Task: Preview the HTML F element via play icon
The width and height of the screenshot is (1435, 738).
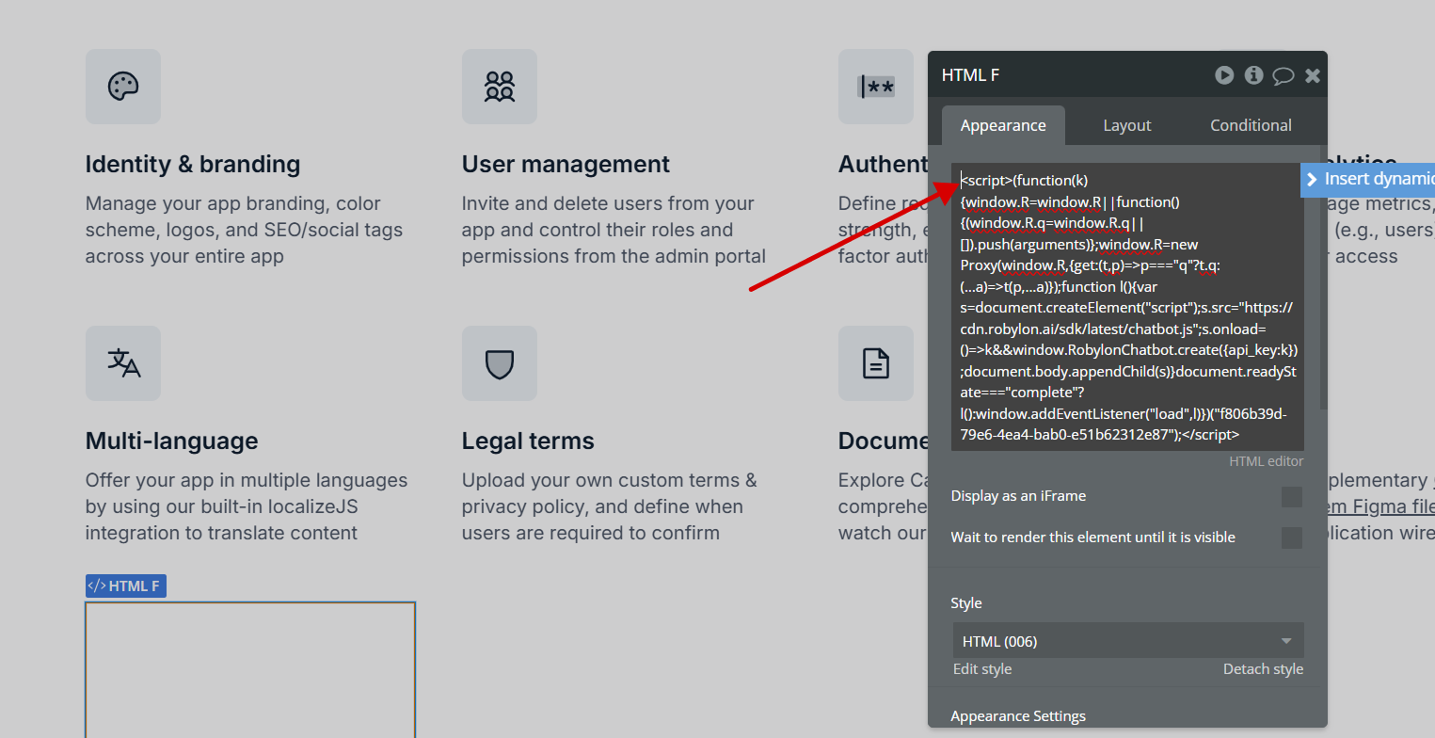Action: [x=1224, y=75]
